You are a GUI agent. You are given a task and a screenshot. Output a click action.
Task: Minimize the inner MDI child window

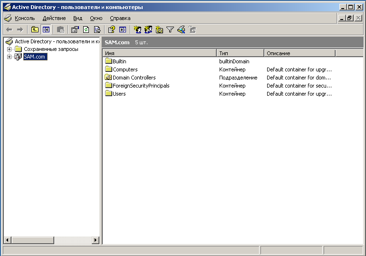342,18
